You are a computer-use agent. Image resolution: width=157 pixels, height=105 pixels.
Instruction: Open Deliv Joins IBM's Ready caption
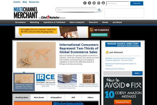[x=89, y=85]
